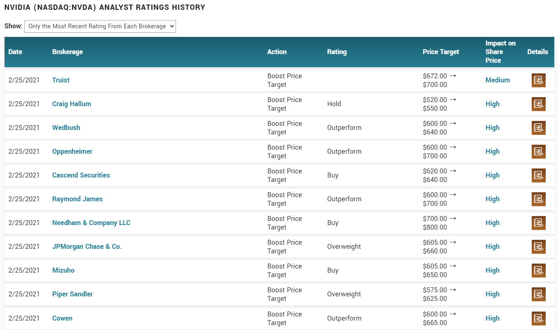Image resolution: width=558 pixels, height=330 pixels.
Task: Click the Price Target column header
Action: pyautogui.click(x=441, y=52)
